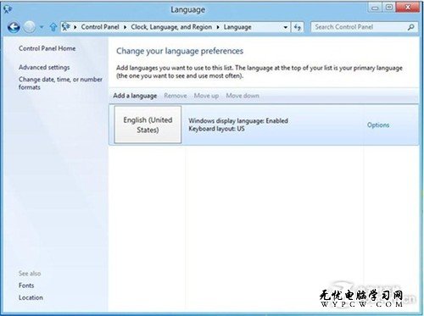Open Control Panel Home link

(x=47, y=48)
